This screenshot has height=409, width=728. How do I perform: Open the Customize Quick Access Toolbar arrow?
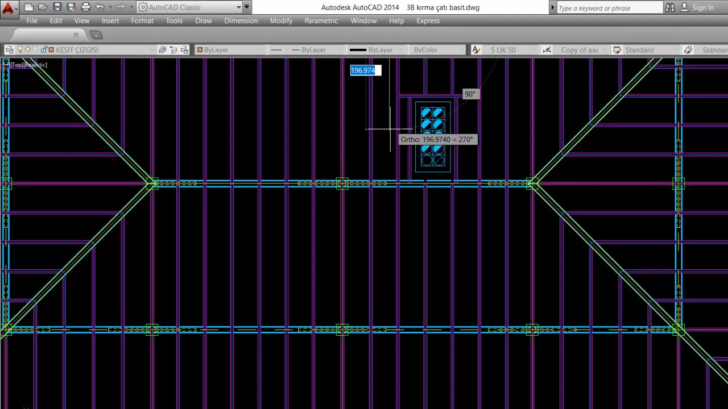(247, 7)
